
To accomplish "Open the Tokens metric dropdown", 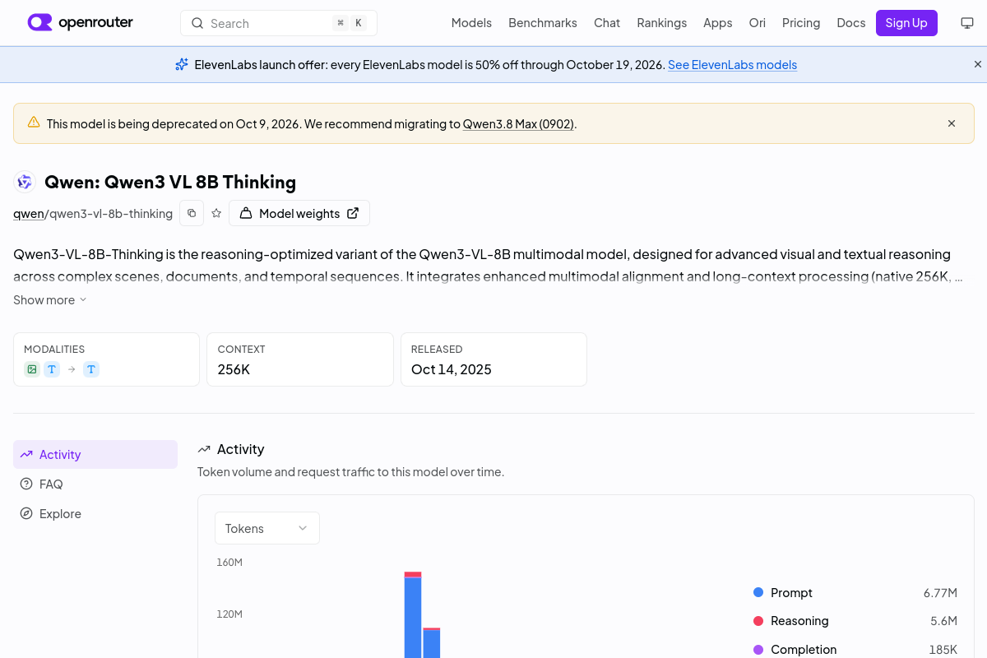I will pyautogui.click(x=267, y=528).
